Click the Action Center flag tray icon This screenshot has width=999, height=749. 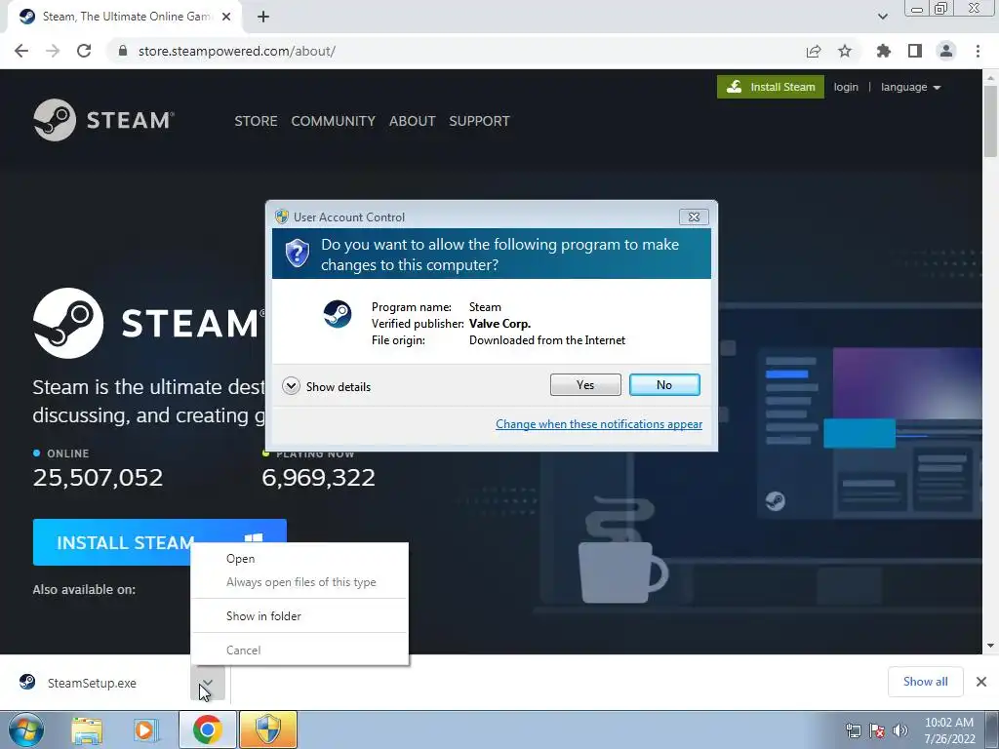877,730
